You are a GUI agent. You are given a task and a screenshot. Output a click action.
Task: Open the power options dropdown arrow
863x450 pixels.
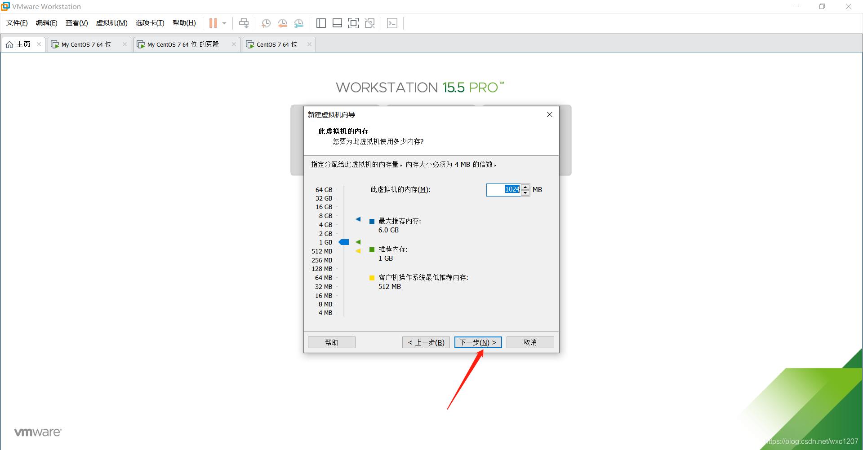(x=224, y=23)
